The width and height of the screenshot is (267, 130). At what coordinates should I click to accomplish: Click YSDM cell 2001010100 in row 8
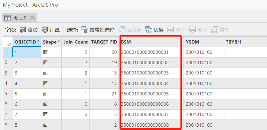click(x=204, y=125)
